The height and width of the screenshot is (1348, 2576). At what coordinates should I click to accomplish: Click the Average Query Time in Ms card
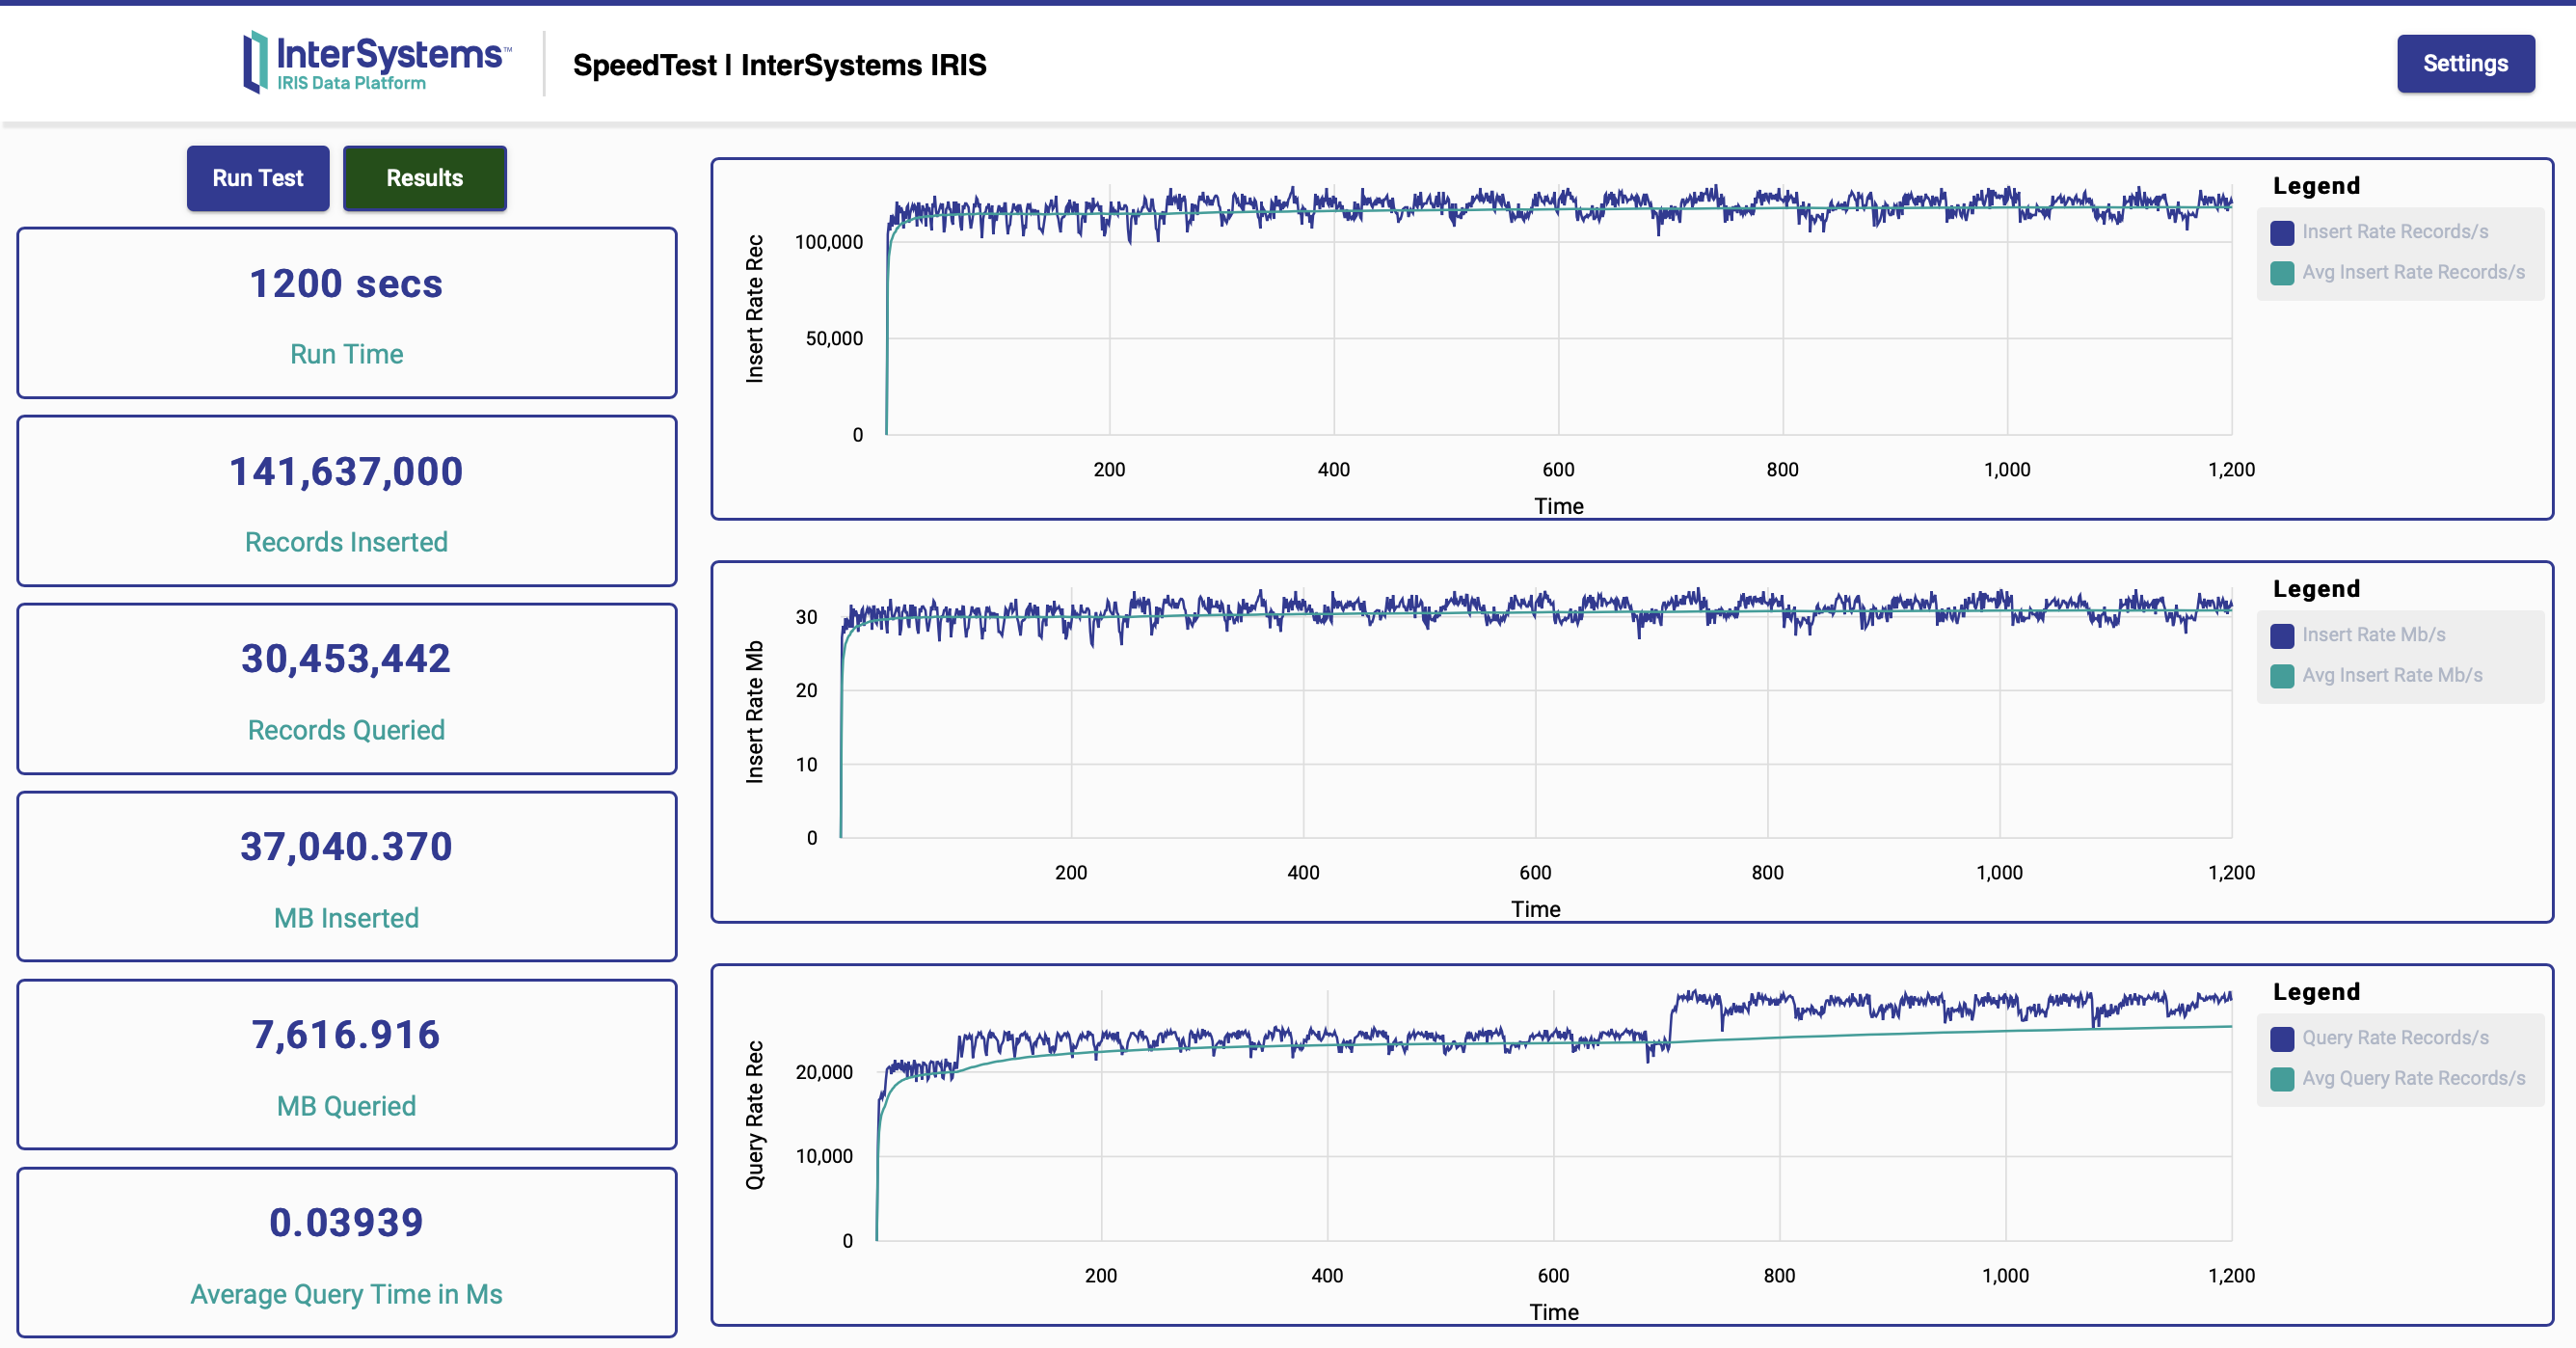point(346,1253)
